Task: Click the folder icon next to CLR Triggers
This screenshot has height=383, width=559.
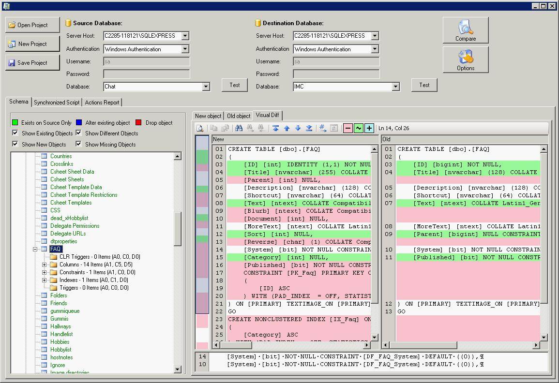Action: (x=53, y=257)
